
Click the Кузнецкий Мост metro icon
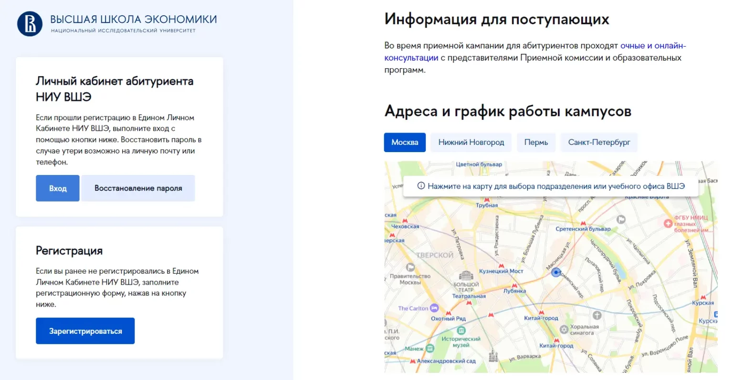[x=501, y=266]
